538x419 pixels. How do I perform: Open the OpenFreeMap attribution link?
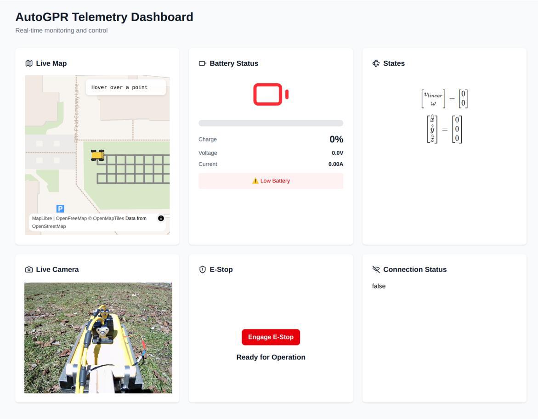(x=71, y=218)
